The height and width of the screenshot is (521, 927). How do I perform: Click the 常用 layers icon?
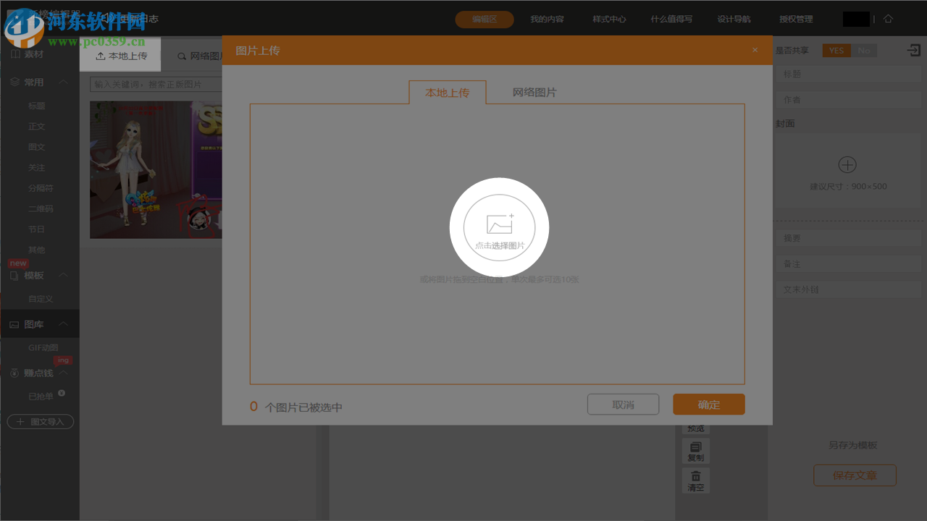pyautogui.click(x=14, y=82)
